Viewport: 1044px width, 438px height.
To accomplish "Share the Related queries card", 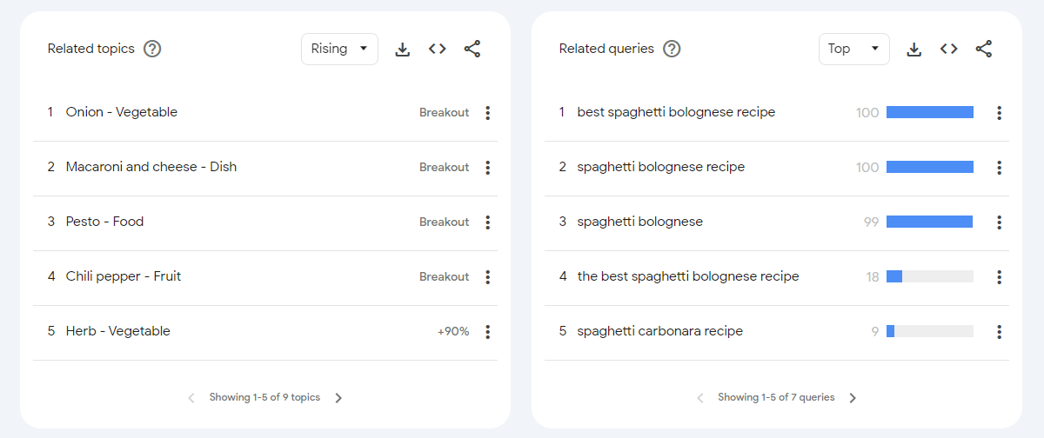I will [984, 50].
